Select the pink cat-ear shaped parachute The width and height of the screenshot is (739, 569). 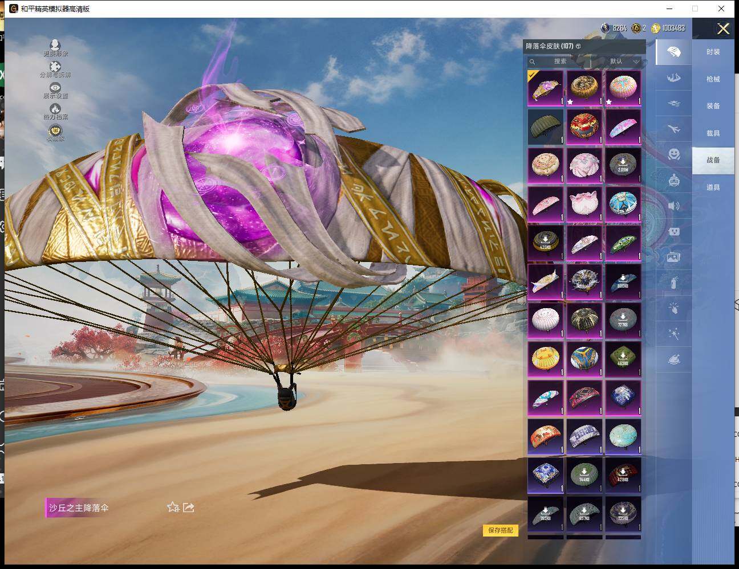[584, 204]
